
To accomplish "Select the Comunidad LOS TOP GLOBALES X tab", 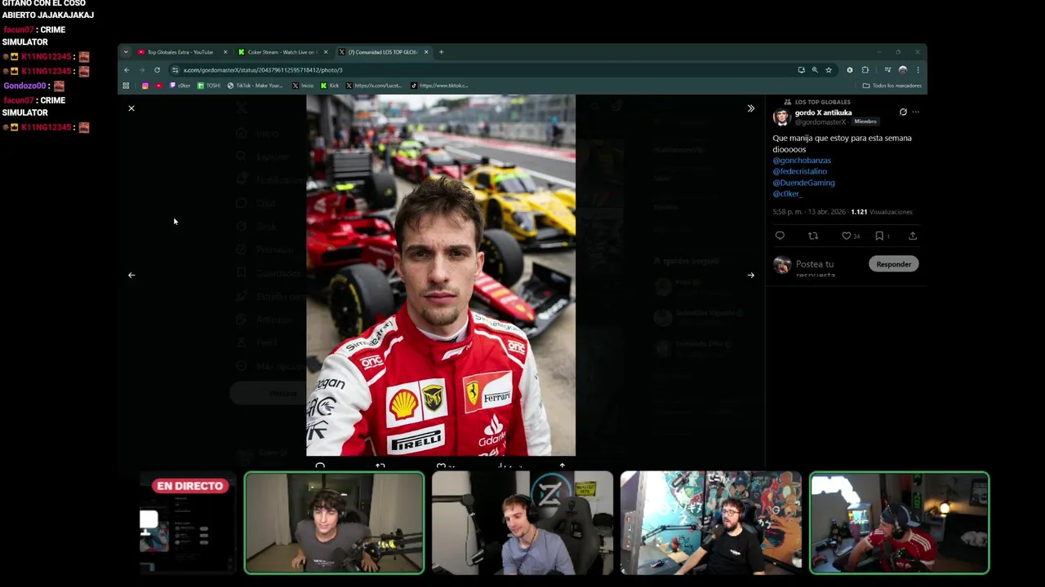I will coord(382,52).
